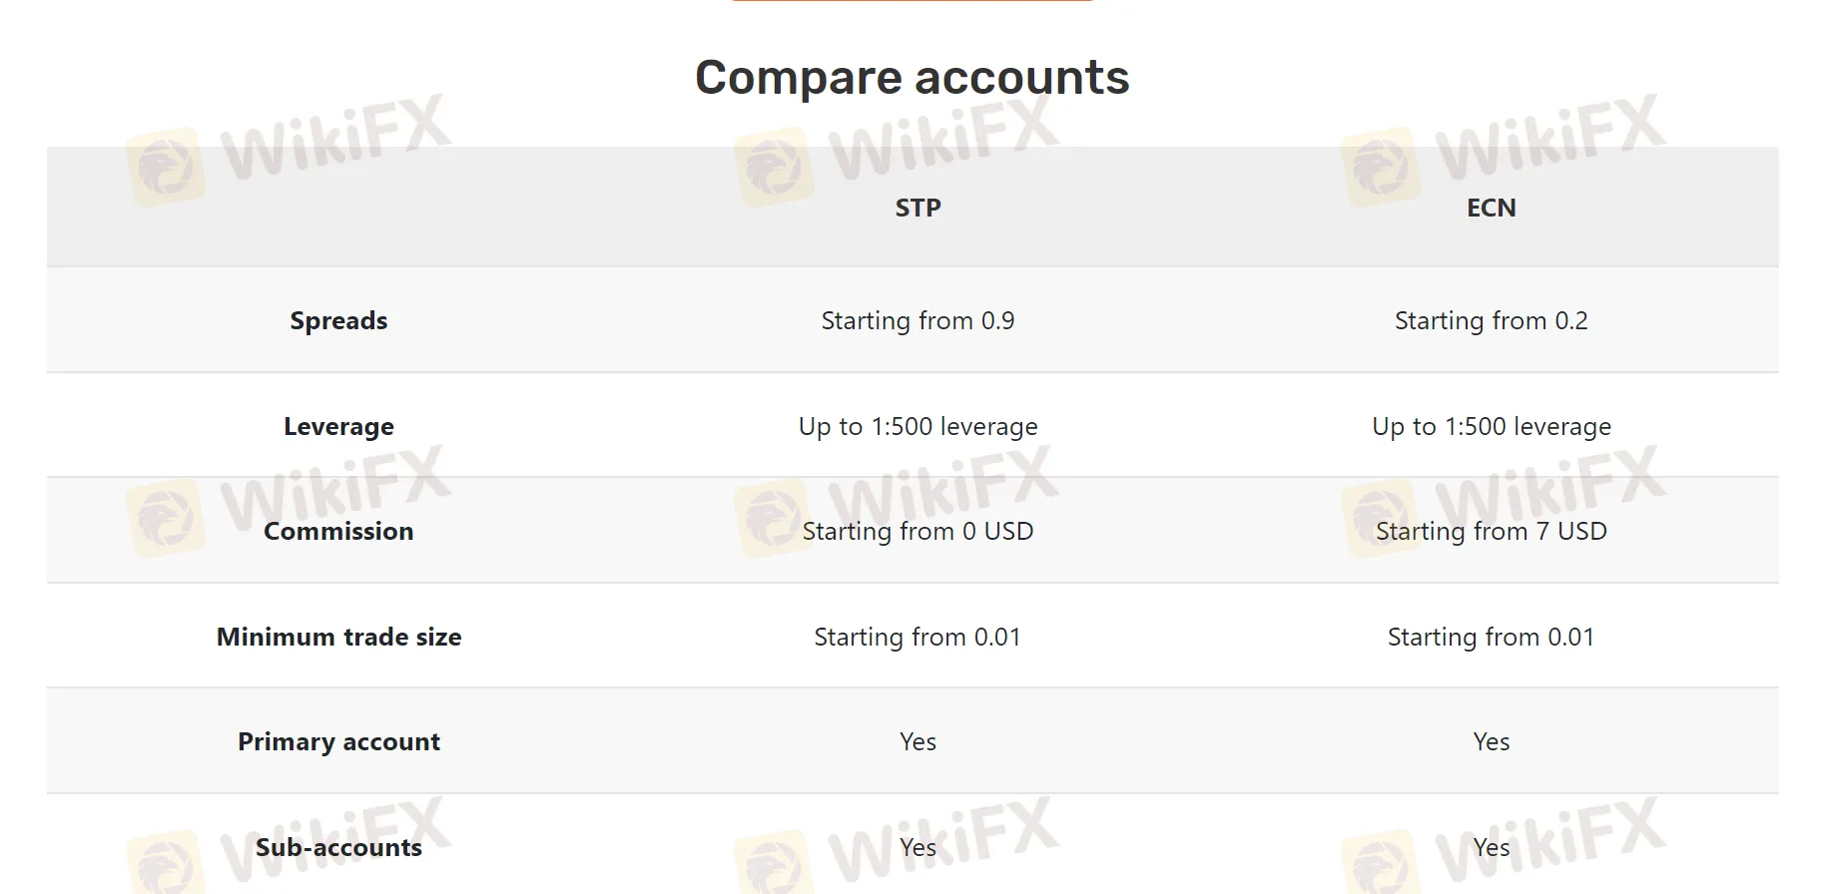This screenshot has height=894, width=1829.
Task: Click Yes for STP primary account
Action: point(917,741)
